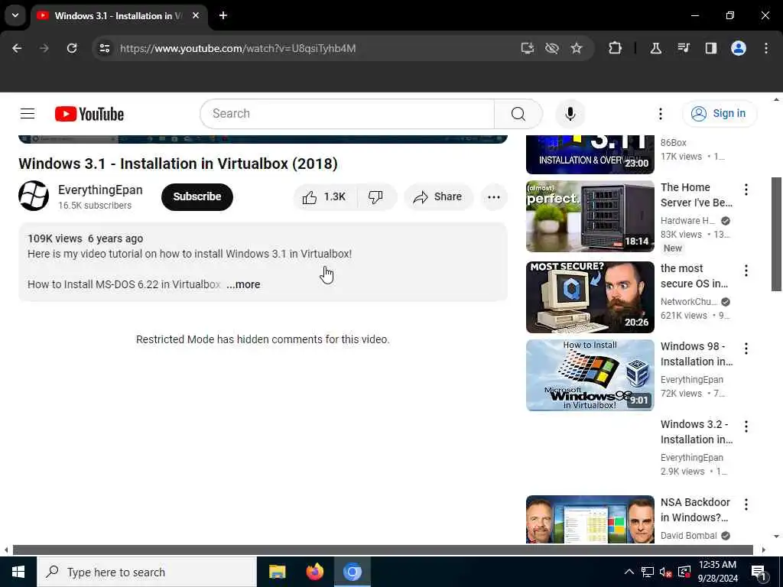Click the install app icon in the address bar

click(x=528, y=48)
